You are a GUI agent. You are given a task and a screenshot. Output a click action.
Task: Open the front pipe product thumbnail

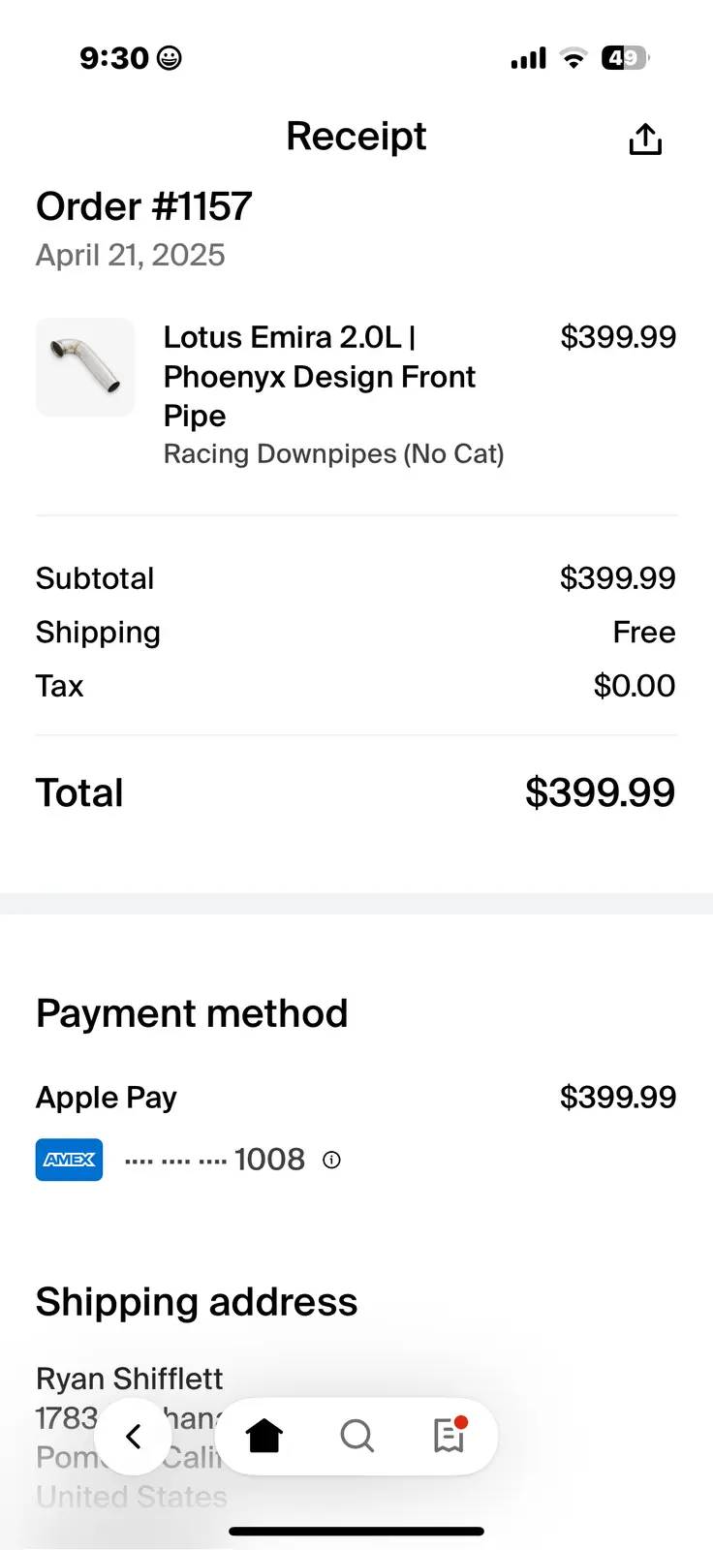[85, 367]
